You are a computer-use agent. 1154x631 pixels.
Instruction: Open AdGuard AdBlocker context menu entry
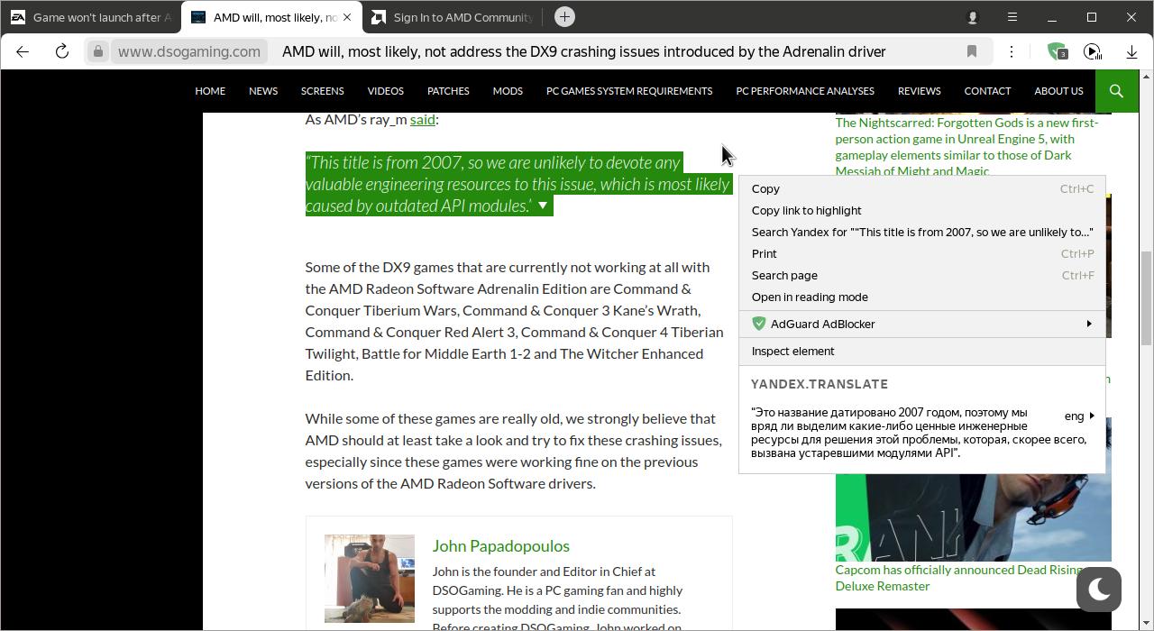point(921,324)
